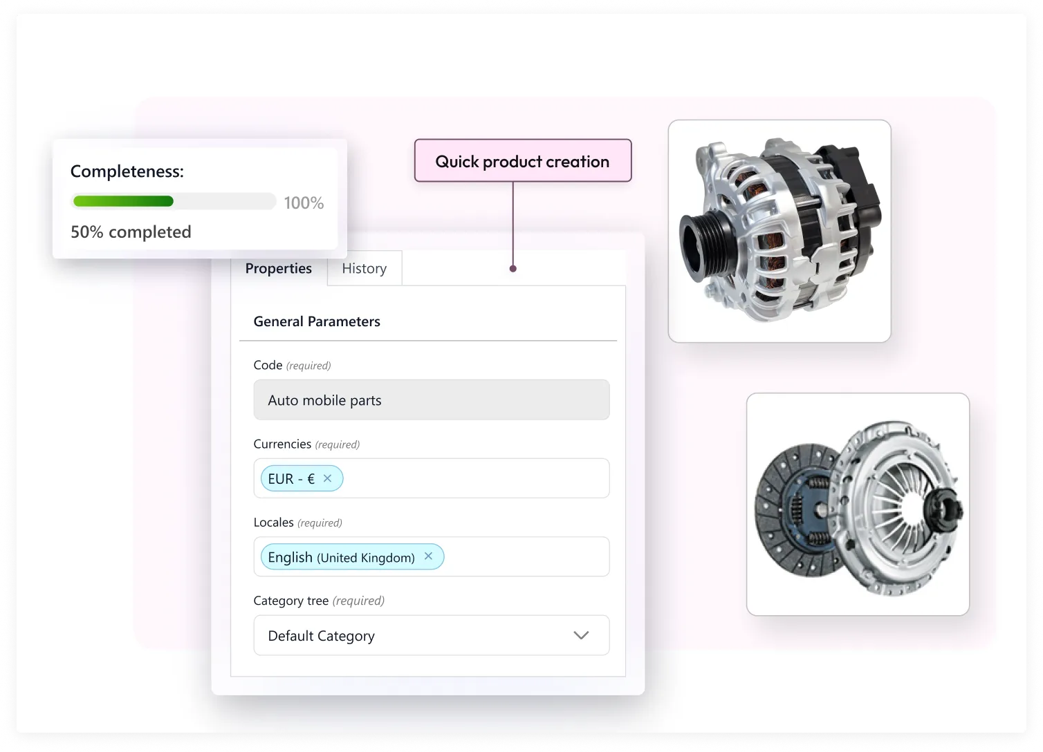
Task: Select the English locale chip text
Action: click(341, 557)
